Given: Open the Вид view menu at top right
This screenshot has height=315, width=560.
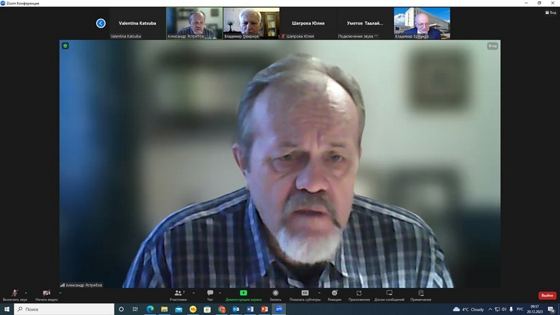Looking at the screenshot, I should pos(550,12).
